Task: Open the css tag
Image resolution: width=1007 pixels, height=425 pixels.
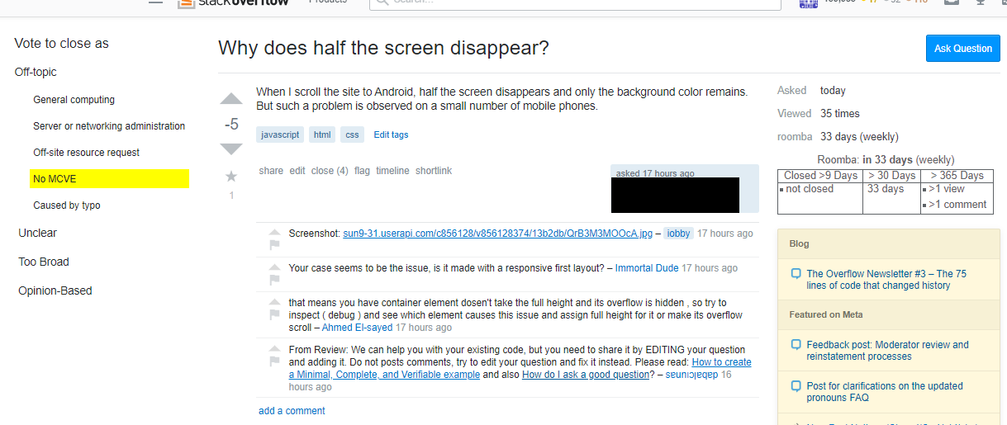Action: pyautogui.click(x=353, y=135)
